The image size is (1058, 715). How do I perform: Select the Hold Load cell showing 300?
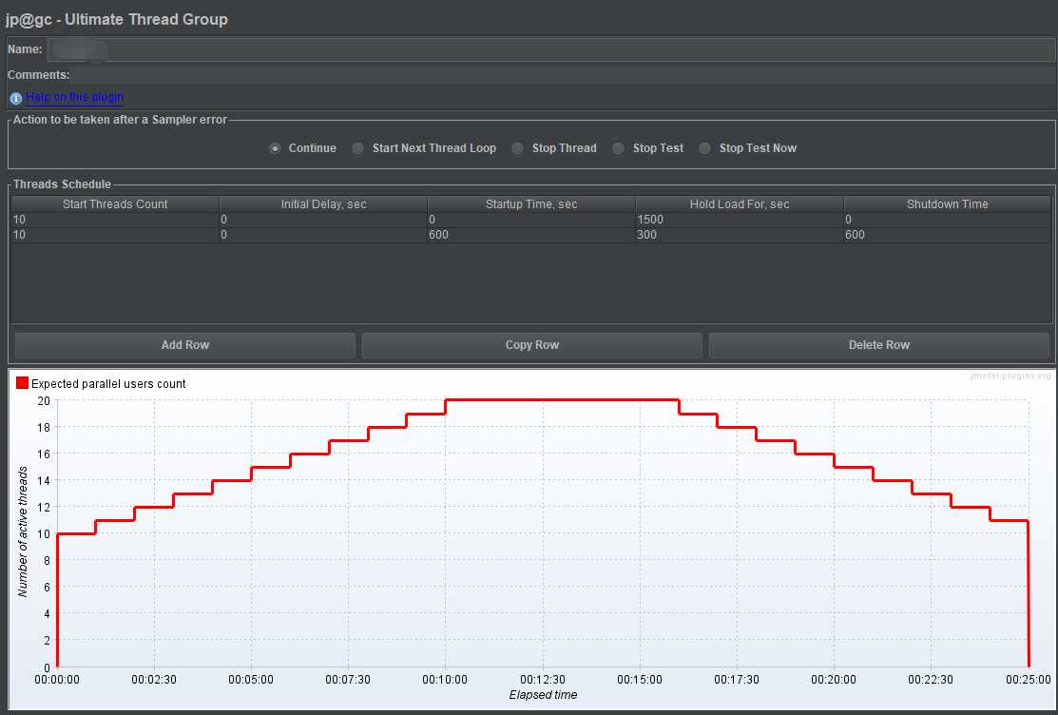(739, 235)
